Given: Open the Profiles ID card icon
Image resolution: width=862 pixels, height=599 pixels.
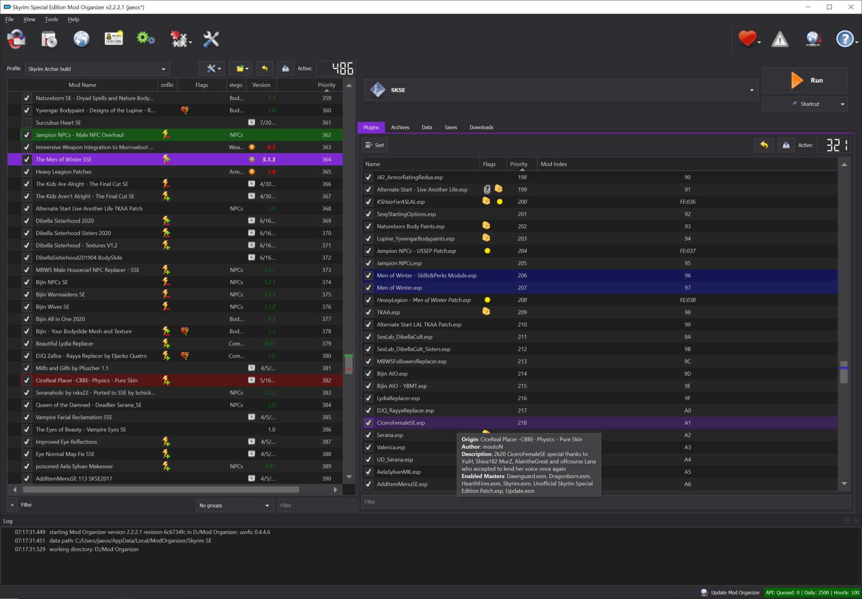Looking at the screenshot, I should click(x=114, y=39).
